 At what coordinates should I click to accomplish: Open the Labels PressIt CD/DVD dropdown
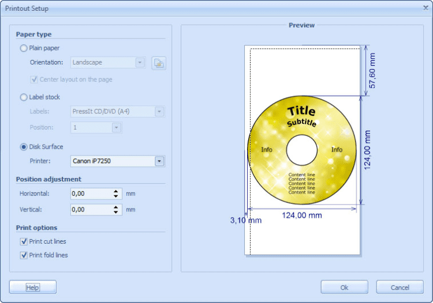tap(159, 112)
